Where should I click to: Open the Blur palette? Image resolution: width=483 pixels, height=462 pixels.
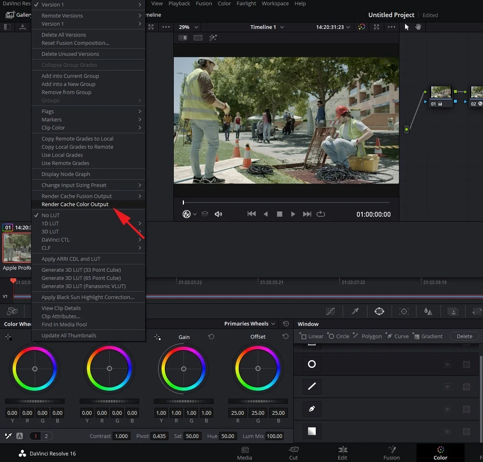[428, 311]
